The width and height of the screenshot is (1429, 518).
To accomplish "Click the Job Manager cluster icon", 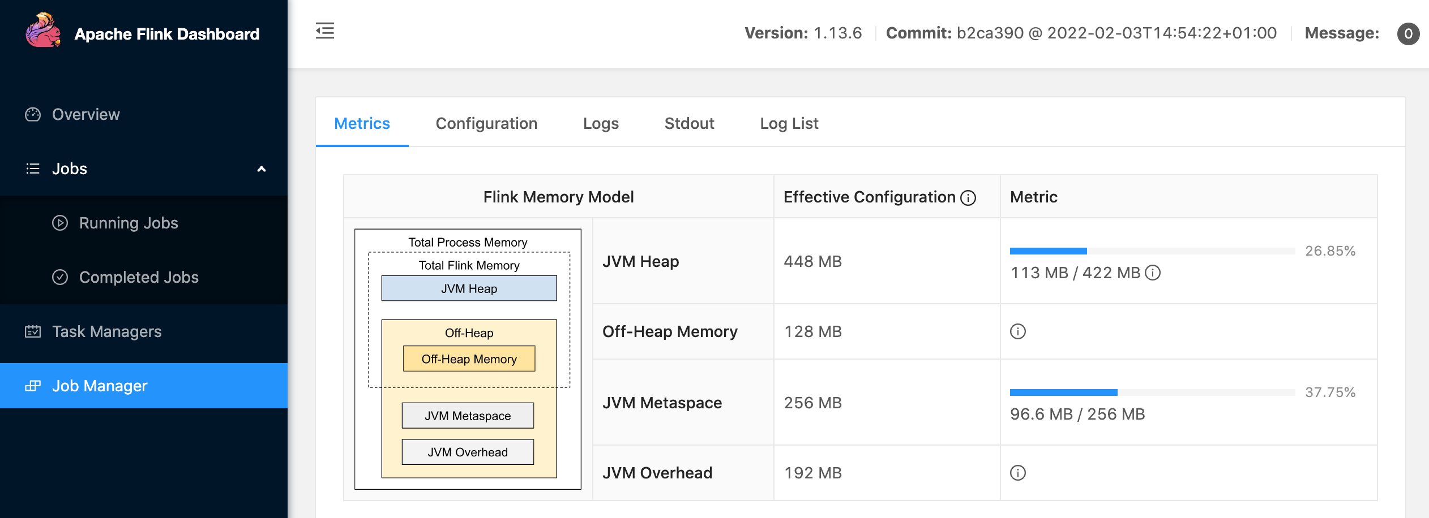I will 33,386.
